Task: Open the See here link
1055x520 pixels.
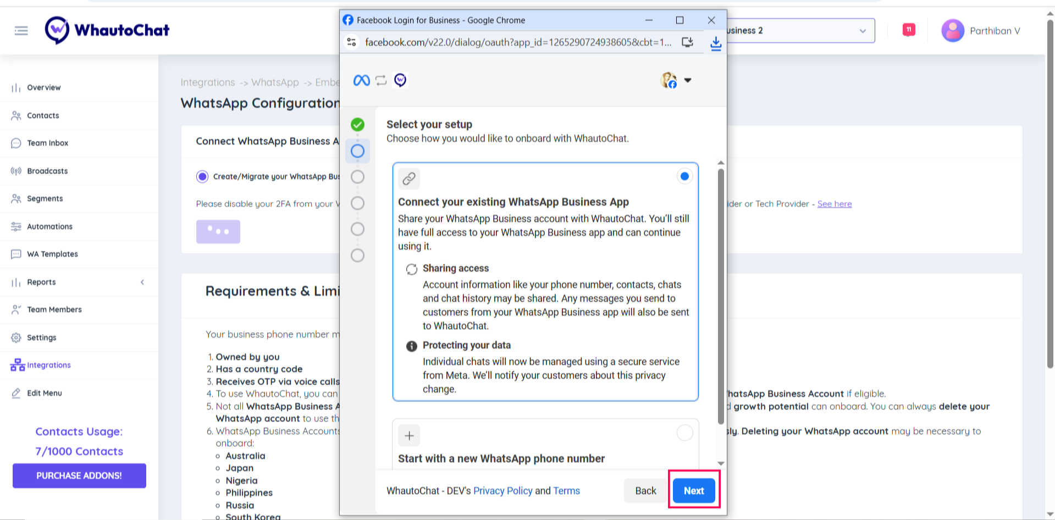Action: click(x=834, y=204)
